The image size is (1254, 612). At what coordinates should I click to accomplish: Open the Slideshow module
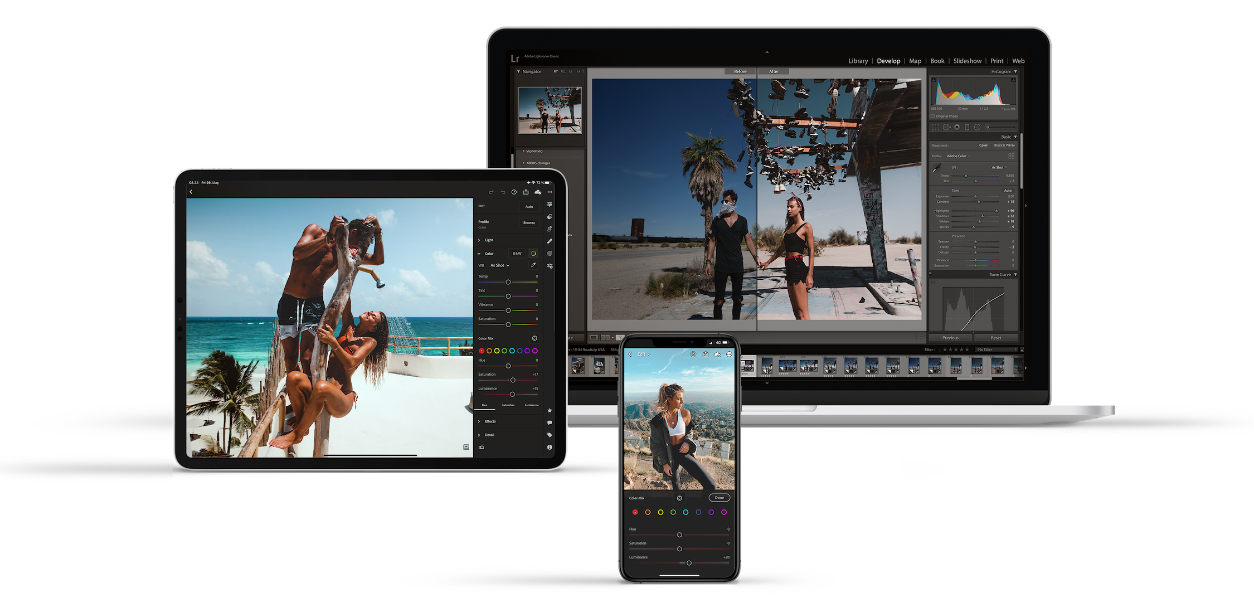[x=967, y=61]
